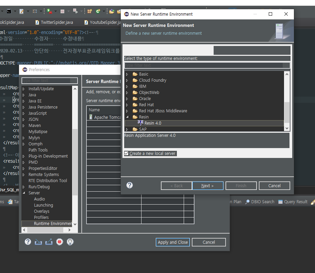Click the lightbulb tips icon

[70, 242]
